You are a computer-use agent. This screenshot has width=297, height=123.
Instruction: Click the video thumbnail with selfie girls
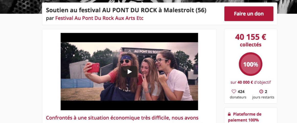[129, 71]
